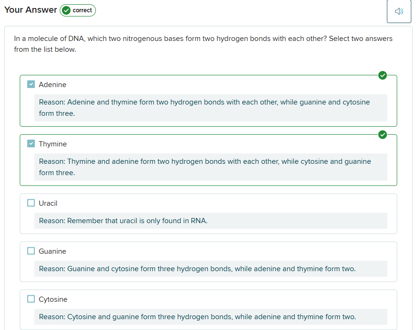Viewport: 416px width, 330px height.
Task: Select the Cytosine checkbox
Action: [31, 299]
